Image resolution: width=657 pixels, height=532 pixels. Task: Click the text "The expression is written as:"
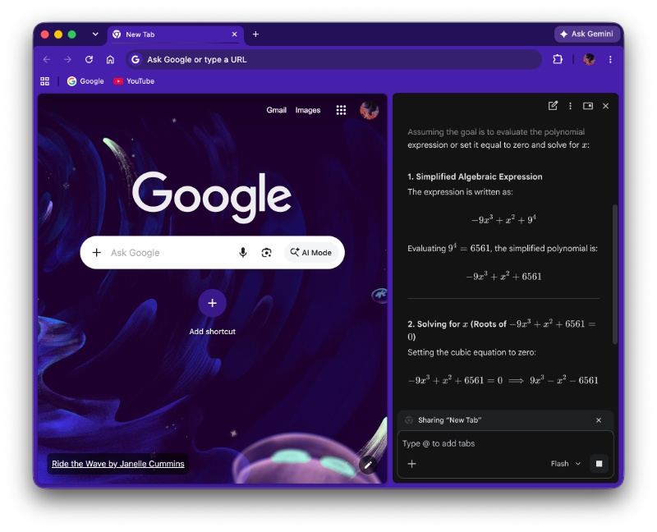click(460, 192)
